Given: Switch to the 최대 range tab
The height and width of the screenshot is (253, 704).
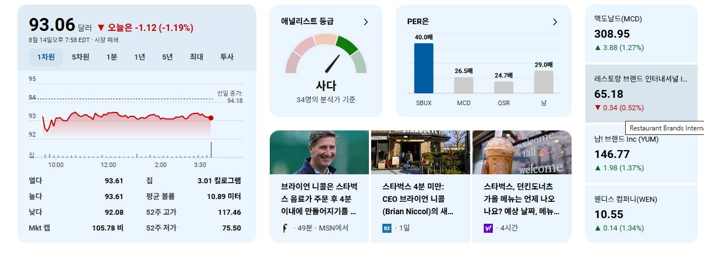Looking at the screenshot, I should tap(197, 57).
